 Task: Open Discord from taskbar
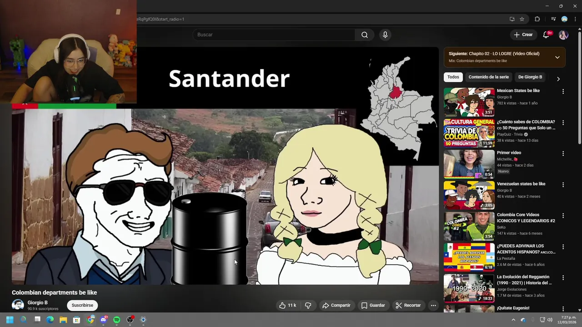pyautogui.click(x=104, y=320)
